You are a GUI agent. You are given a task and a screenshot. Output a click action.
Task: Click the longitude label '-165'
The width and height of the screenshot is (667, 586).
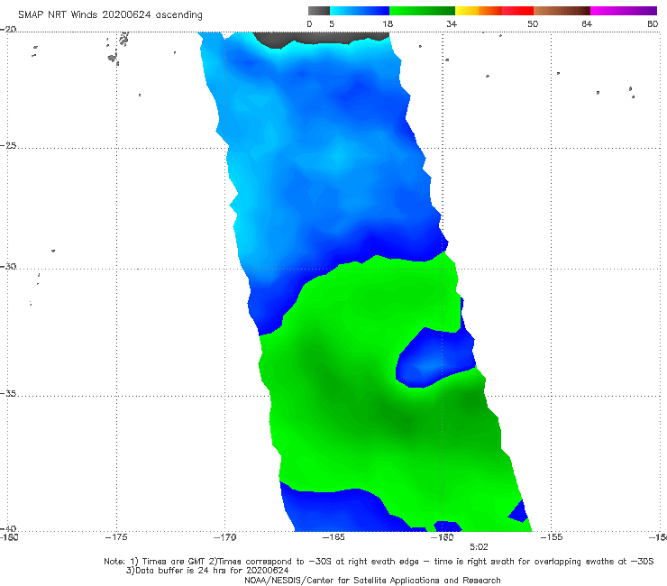[x=333, y=537]
